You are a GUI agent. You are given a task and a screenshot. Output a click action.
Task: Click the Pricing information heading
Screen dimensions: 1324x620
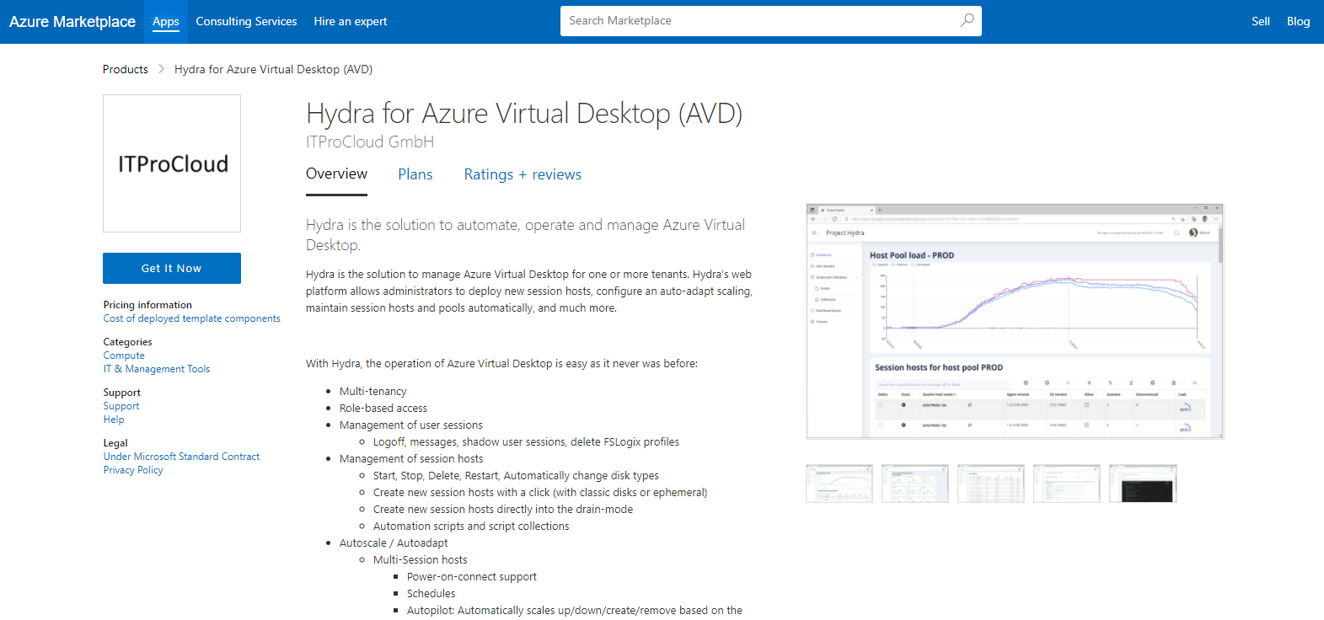tap(147, 305)
